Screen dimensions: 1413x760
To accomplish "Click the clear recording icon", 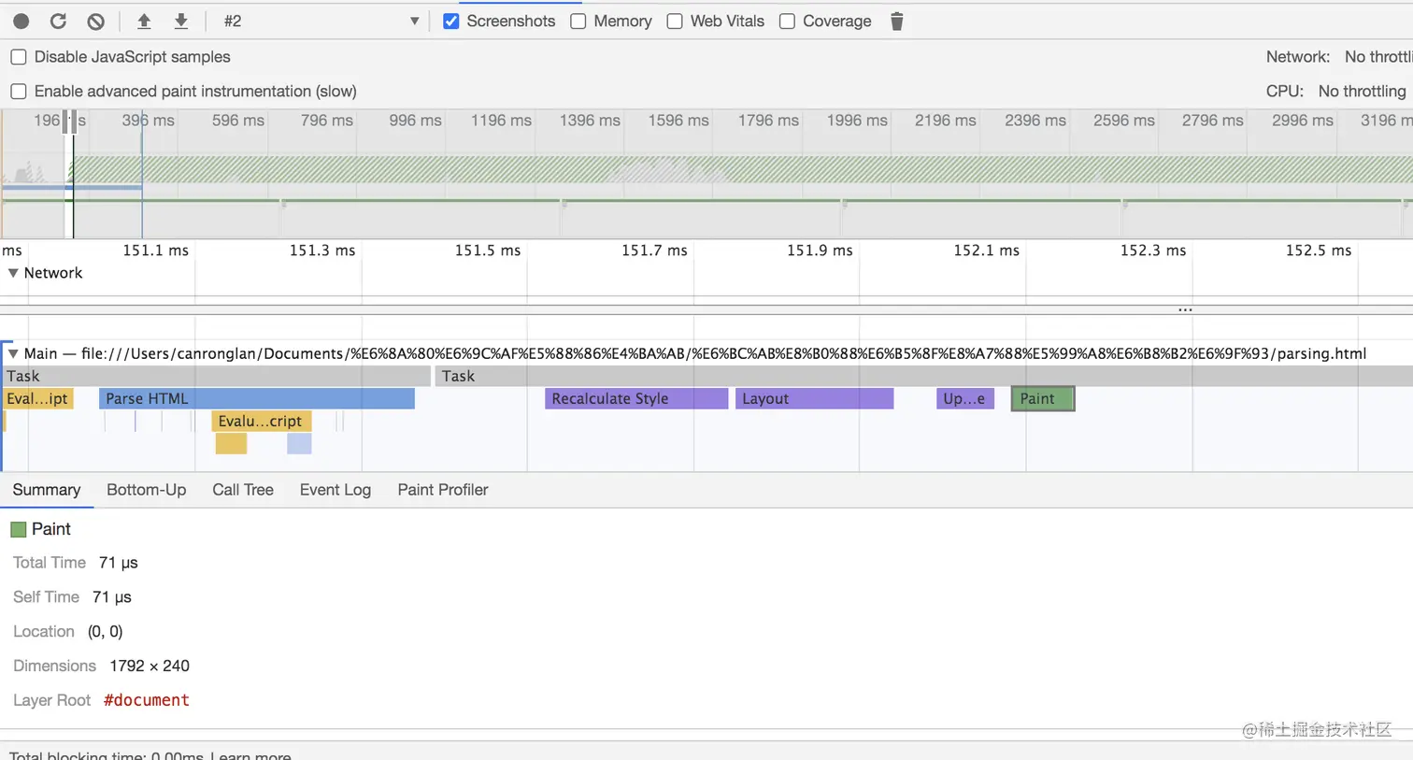I will [95, 21].
